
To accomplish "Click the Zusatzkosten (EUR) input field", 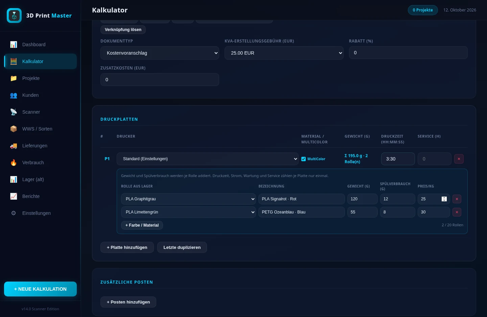I will 160,80.
